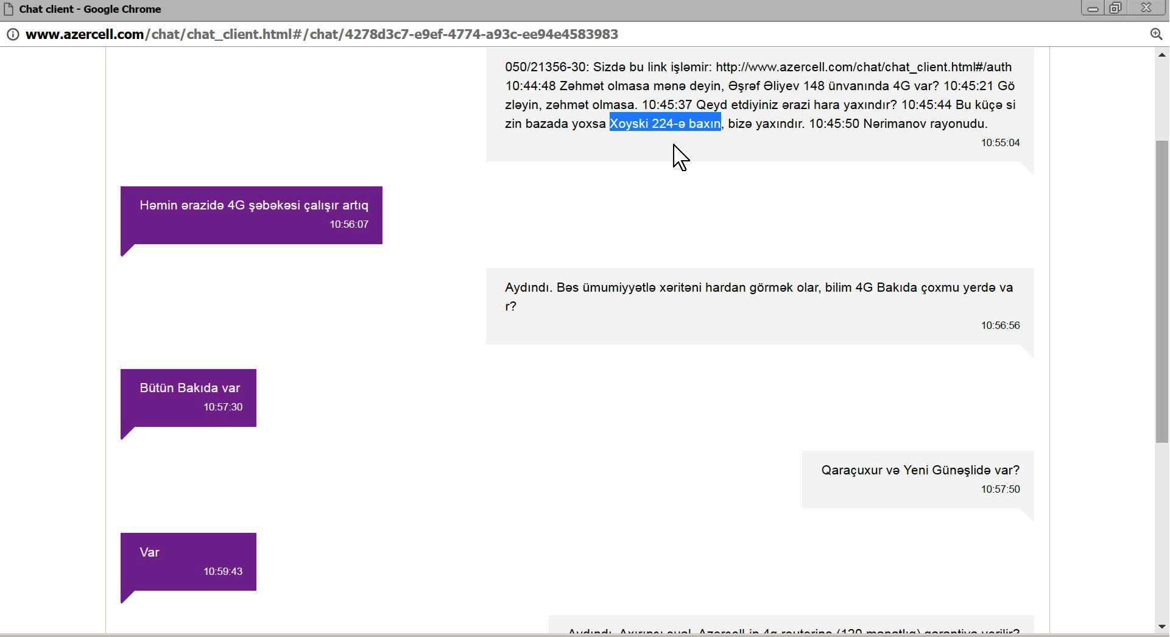Click the scrollbar up arrow
This screenshot has width=1170, height=637.
click(1161, 55)
